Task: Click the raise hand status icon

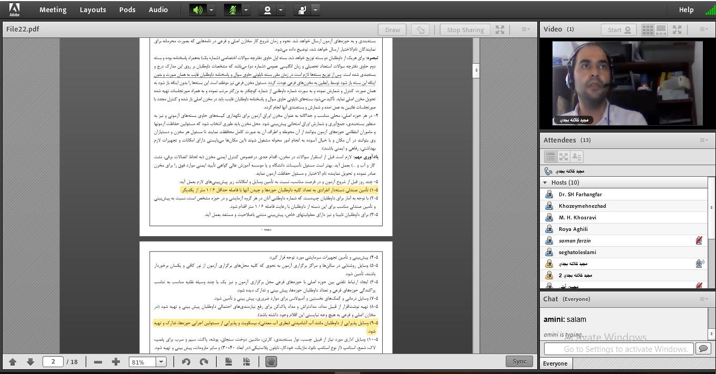Action: [302, 10]
